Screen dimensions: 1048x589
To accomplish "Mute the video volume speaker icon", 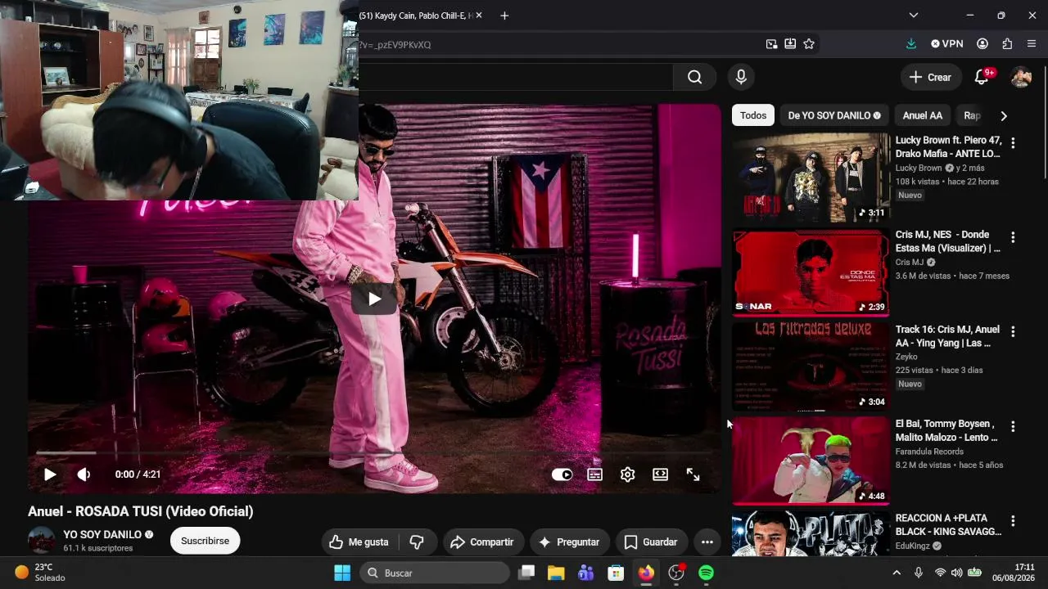I will click(84, 474).
